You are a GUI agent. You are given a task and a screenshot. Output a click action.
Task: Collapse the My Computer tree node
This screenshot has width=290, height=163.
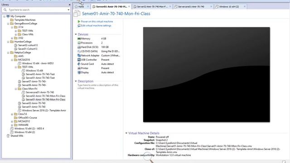point(4,16)
